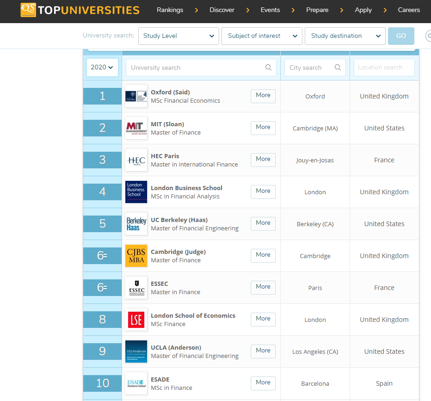431x401 pixels.
Task: Open the HEC Paris university link
Action: (x=165, y=156)
